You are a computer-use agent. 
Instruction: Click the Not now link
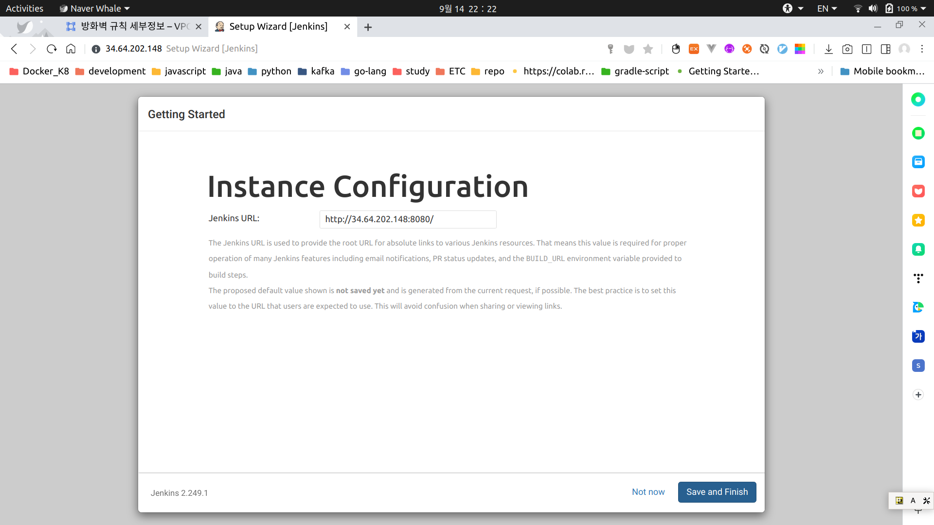pos(648,492)
